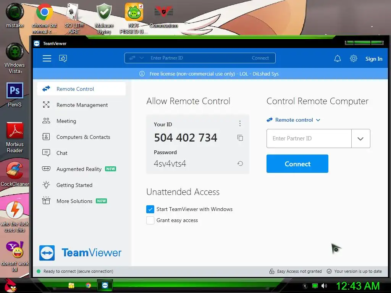This screenshot has height=293, width=391.
Task: Select the Your ID number 504 402 734
Action: (x=186, y=137)
